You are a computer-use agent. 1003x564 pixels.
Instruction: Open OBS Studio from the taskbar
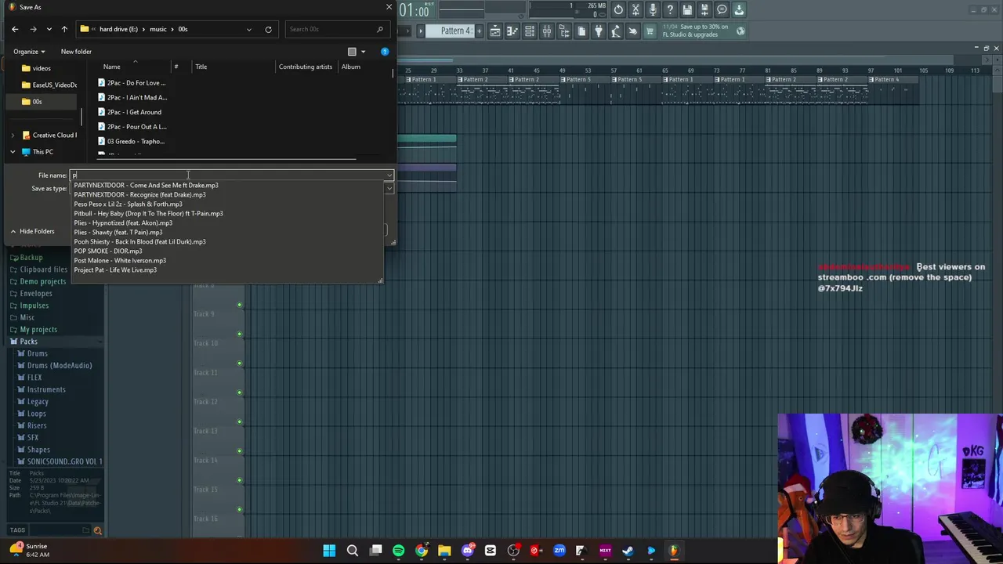point(513,551)
